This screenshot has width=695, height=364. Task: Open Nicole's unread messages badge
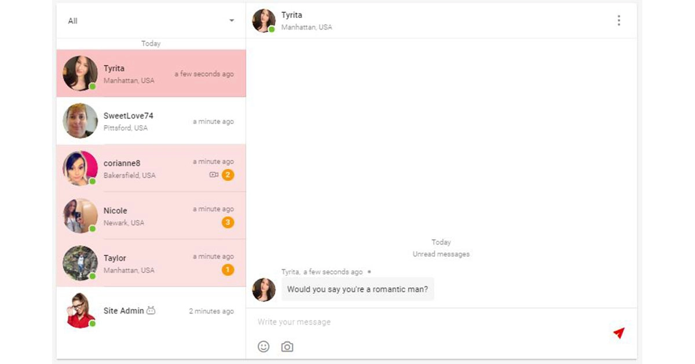click(227, 222)
